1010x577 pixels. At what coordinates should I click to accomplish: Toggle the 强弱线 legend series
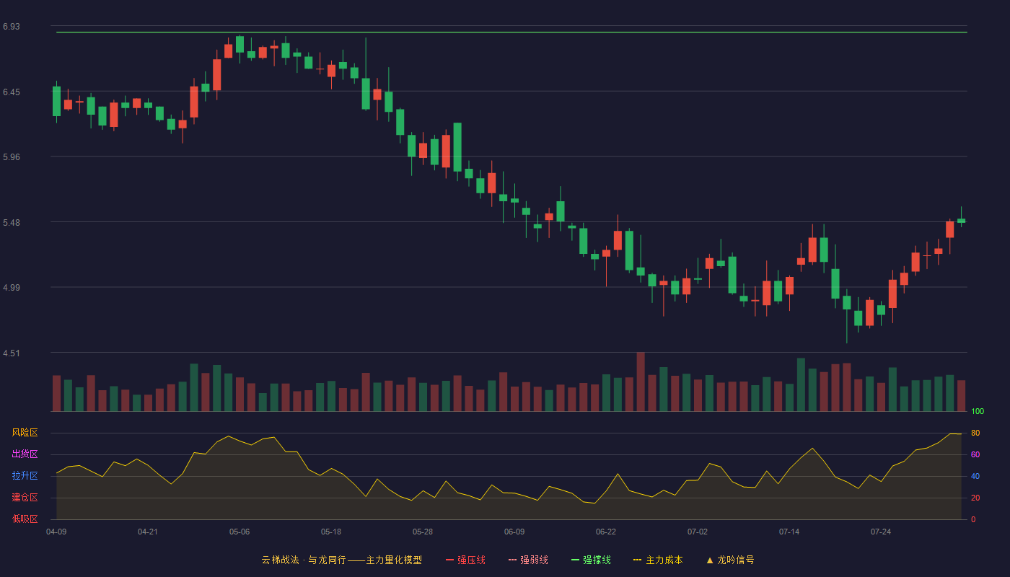click(528, 560)
